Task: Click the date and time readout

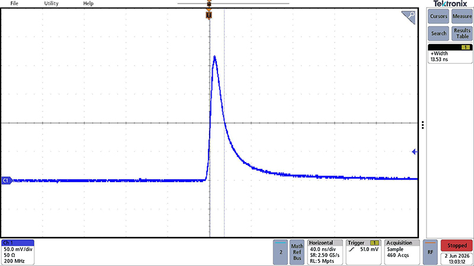Action: [x=457, y=259]
